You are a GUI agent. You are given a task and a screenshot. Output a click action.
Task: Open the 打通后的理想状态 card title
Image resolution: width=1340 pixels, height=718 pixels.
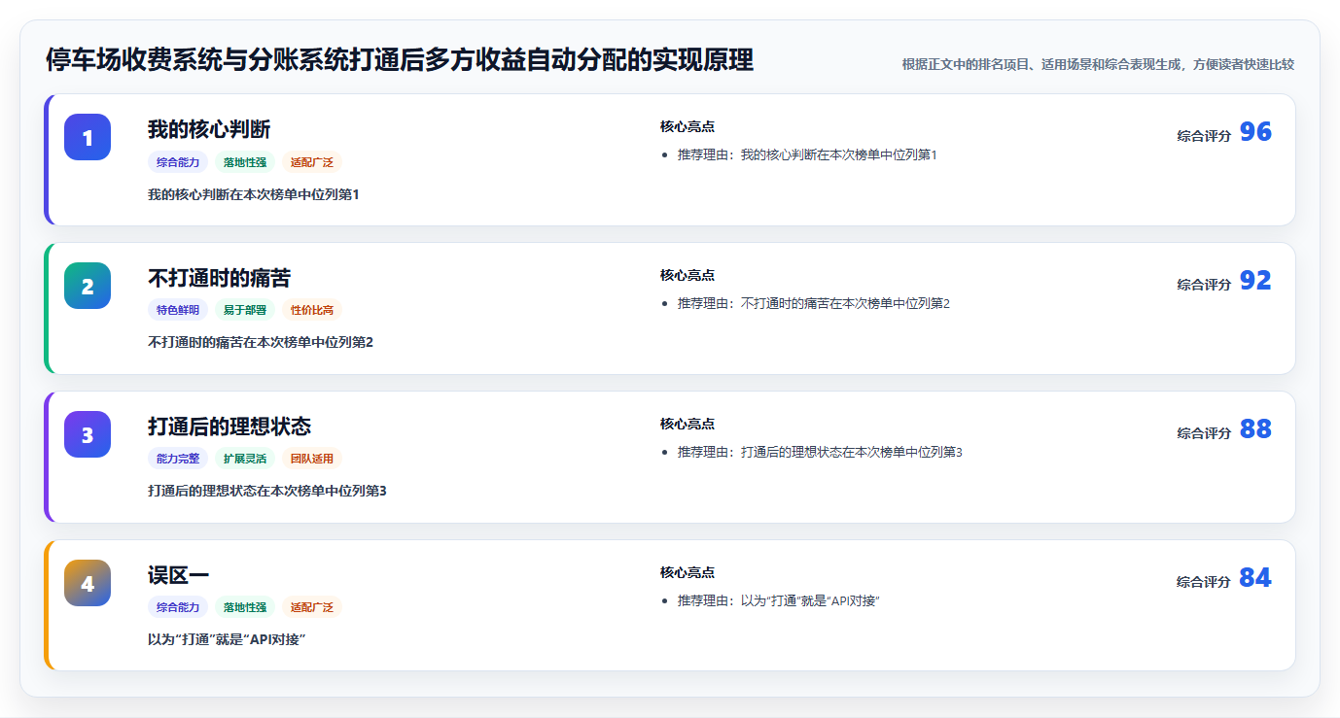pyautogui.click(x=229, y=427)
